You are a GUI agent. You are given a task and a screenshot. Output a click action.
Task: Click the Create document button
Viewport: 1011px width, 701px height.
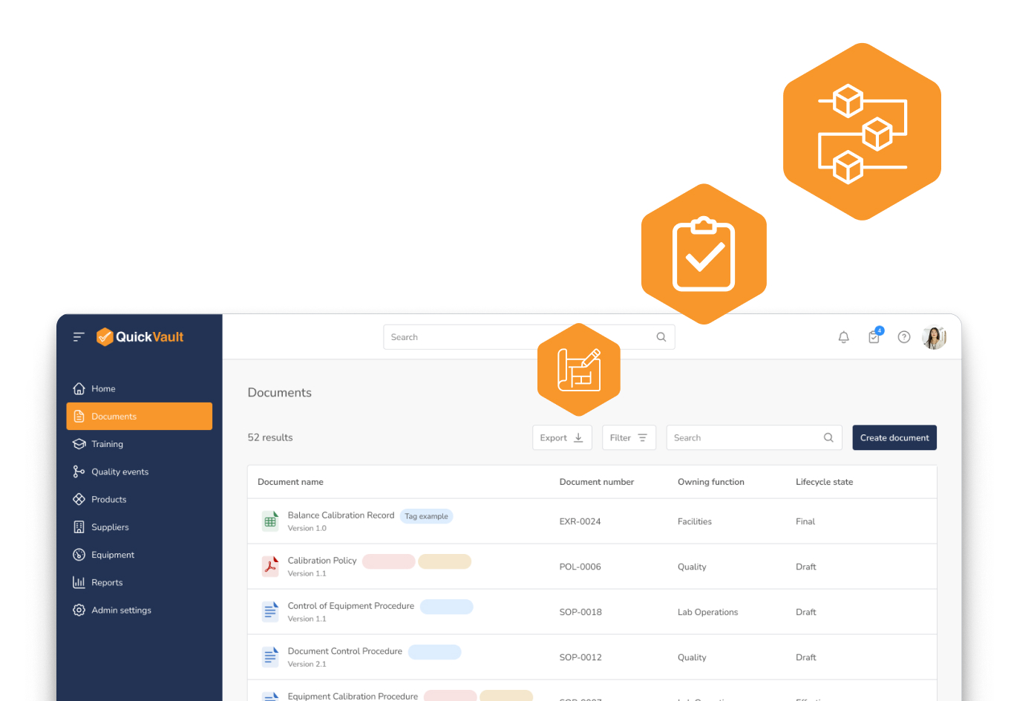[x=894, y=438]
